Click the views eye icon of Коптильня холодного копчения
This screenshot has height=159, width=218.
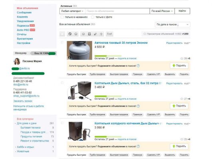point(182,139)
